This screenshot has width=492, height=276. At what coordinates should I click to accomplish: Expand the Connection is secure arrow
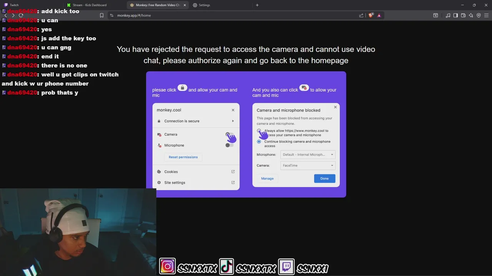(233, 121)
